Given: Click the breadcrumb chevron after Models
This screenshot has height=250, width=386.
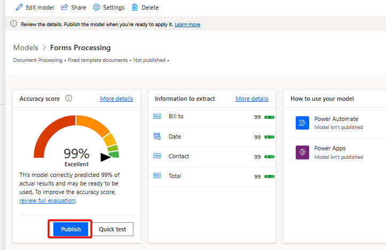Looking at the screenshot, I should tap(44, 47).
